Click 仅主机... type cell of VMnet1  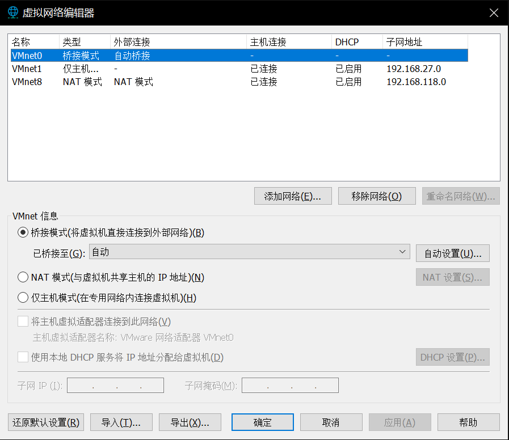pyautogui.click(x=81, y=69)
